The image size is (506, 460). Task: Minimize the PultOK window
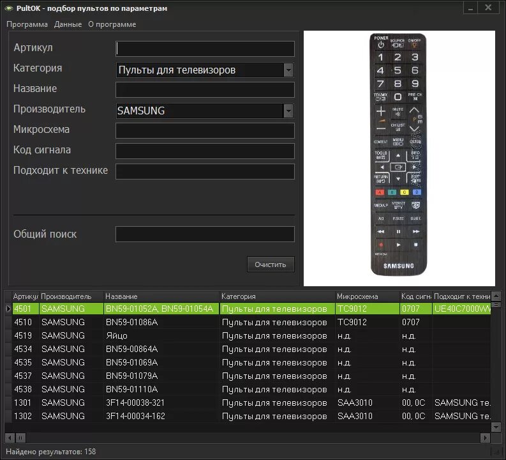pos(470,8)
